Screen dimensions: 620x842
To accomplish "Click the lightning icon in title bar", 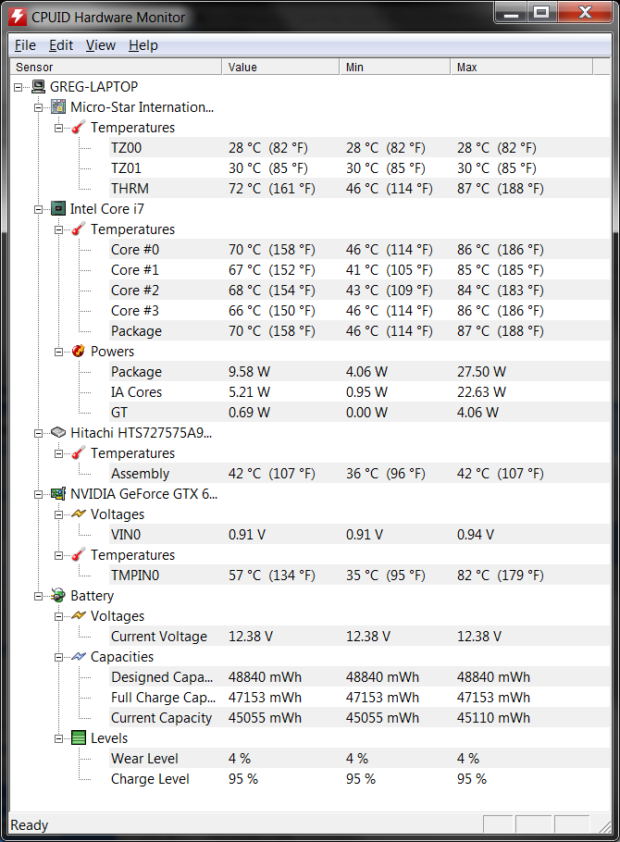I will point(17,17).
